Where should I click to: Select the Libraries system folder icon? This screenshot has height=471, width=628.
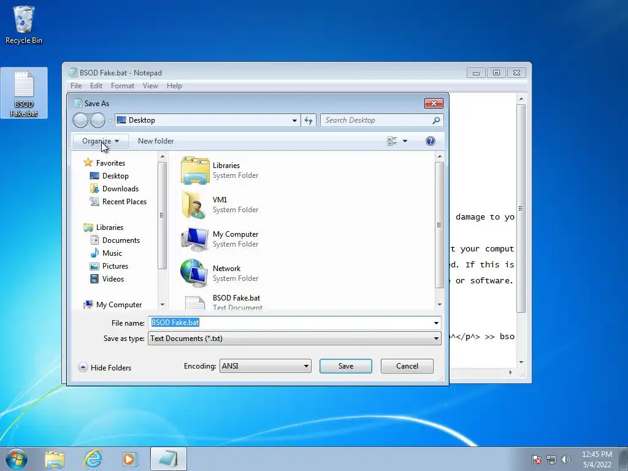(x=194, y=170)
